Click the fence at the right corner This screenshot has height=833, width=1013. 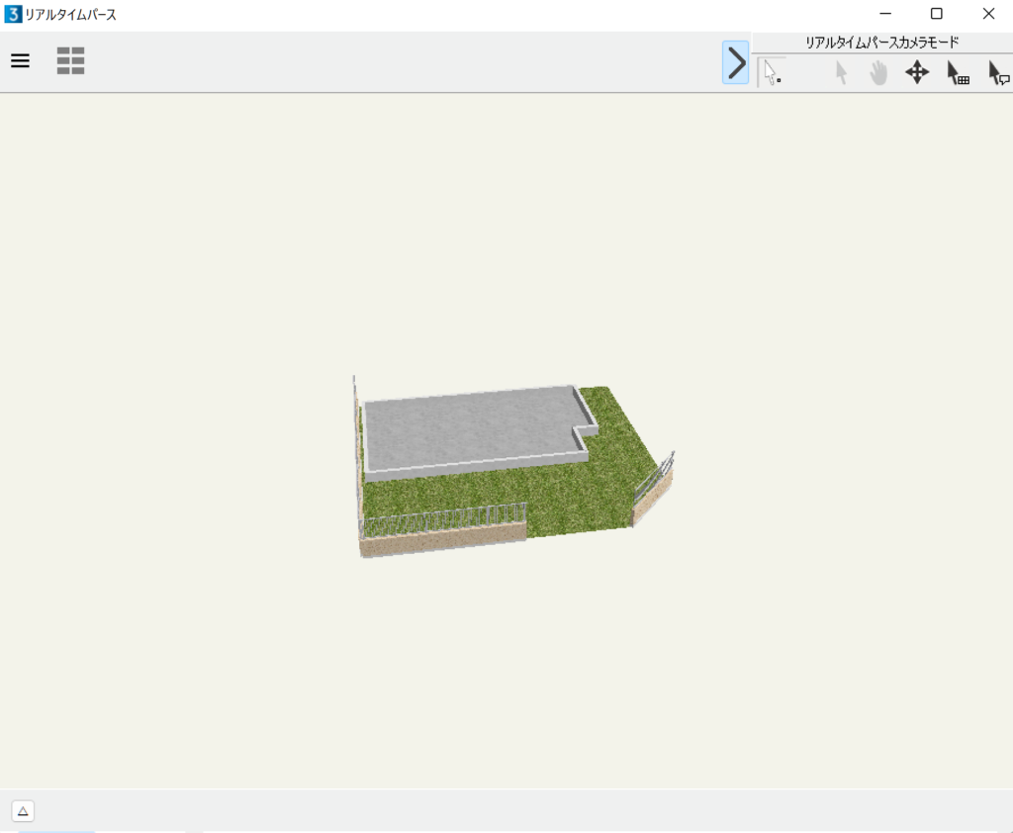[x=653, y=475]
